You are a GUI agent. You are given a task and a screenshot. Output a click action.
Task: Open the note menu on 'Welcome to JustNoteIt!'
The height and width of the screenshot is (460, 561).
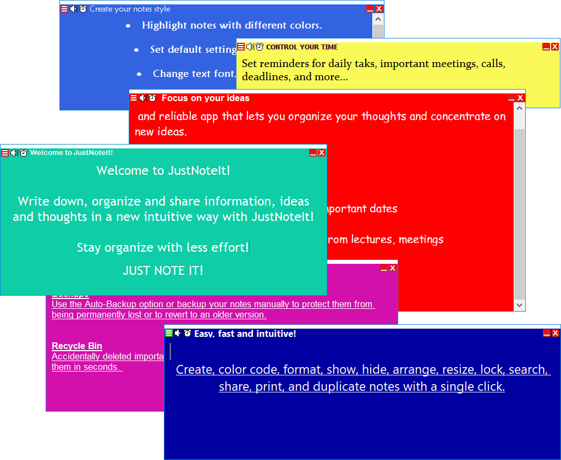tap(5, 153)
